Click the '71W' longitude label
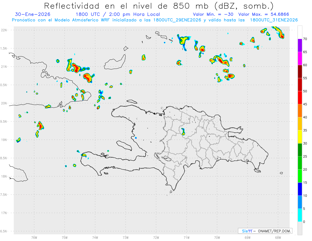 click(x=186, y=238)
